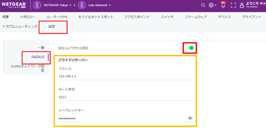Select the 設定 tab
Screen dimensions: 266x128
pyautogui.click(x=52, y=26)
